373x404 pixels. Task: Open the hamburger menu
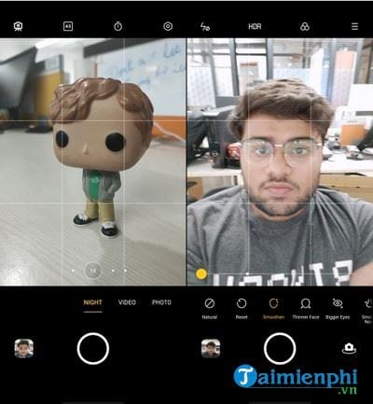pos(354,26)
